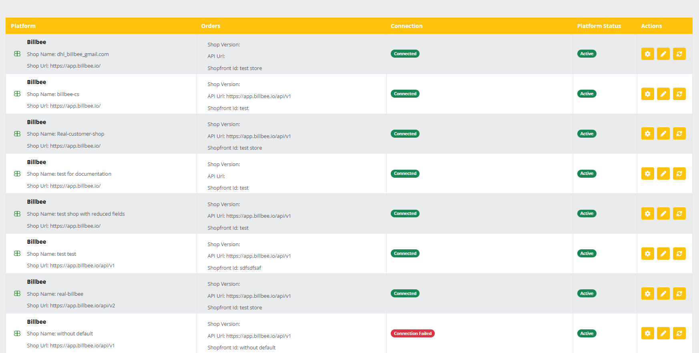Click the text 'Shop Name: dhl_billbee_gmail.com'
Image resolution: width=699 pixels, height=353 pixels.
[68, 54]
